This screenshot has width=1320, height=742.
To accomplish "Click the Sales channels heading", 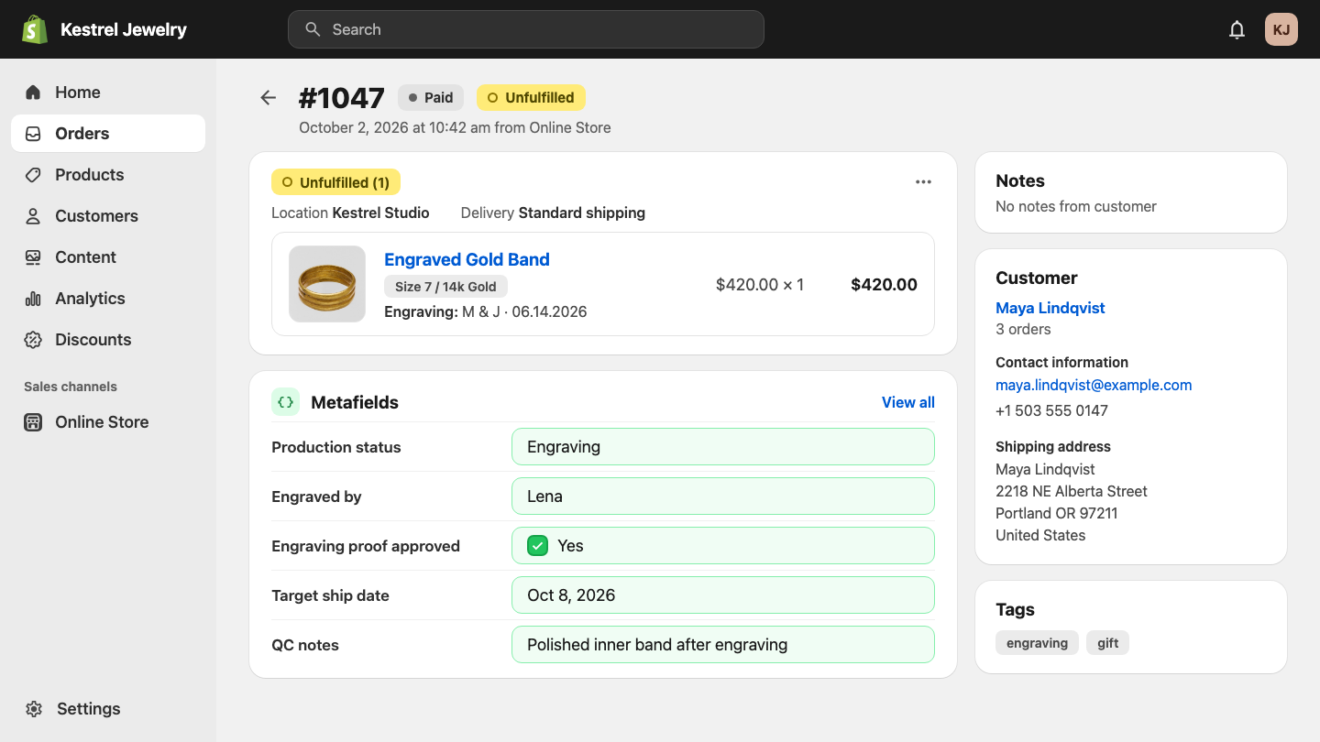I will click(71, 387).
